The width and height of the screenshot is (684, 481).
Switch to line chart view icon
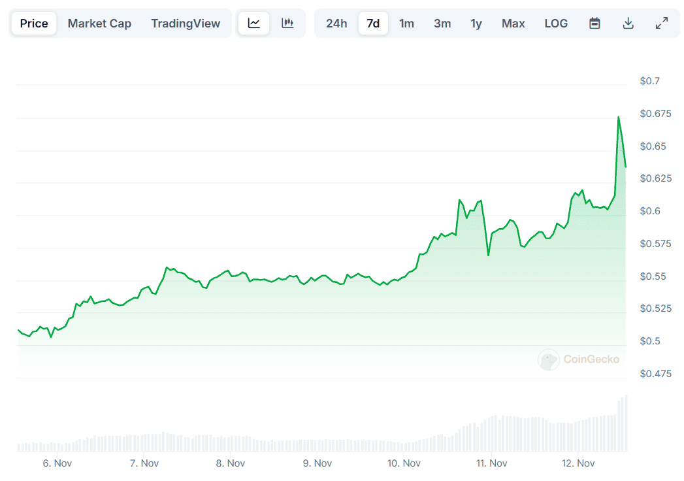[254, 24]
